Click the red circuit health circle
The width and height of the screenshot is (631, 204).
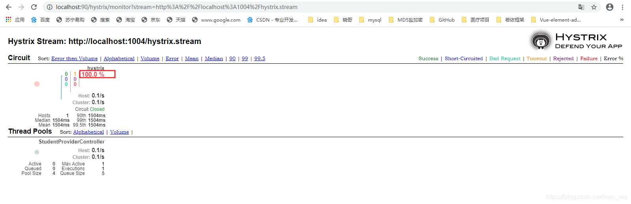point(37,84)
